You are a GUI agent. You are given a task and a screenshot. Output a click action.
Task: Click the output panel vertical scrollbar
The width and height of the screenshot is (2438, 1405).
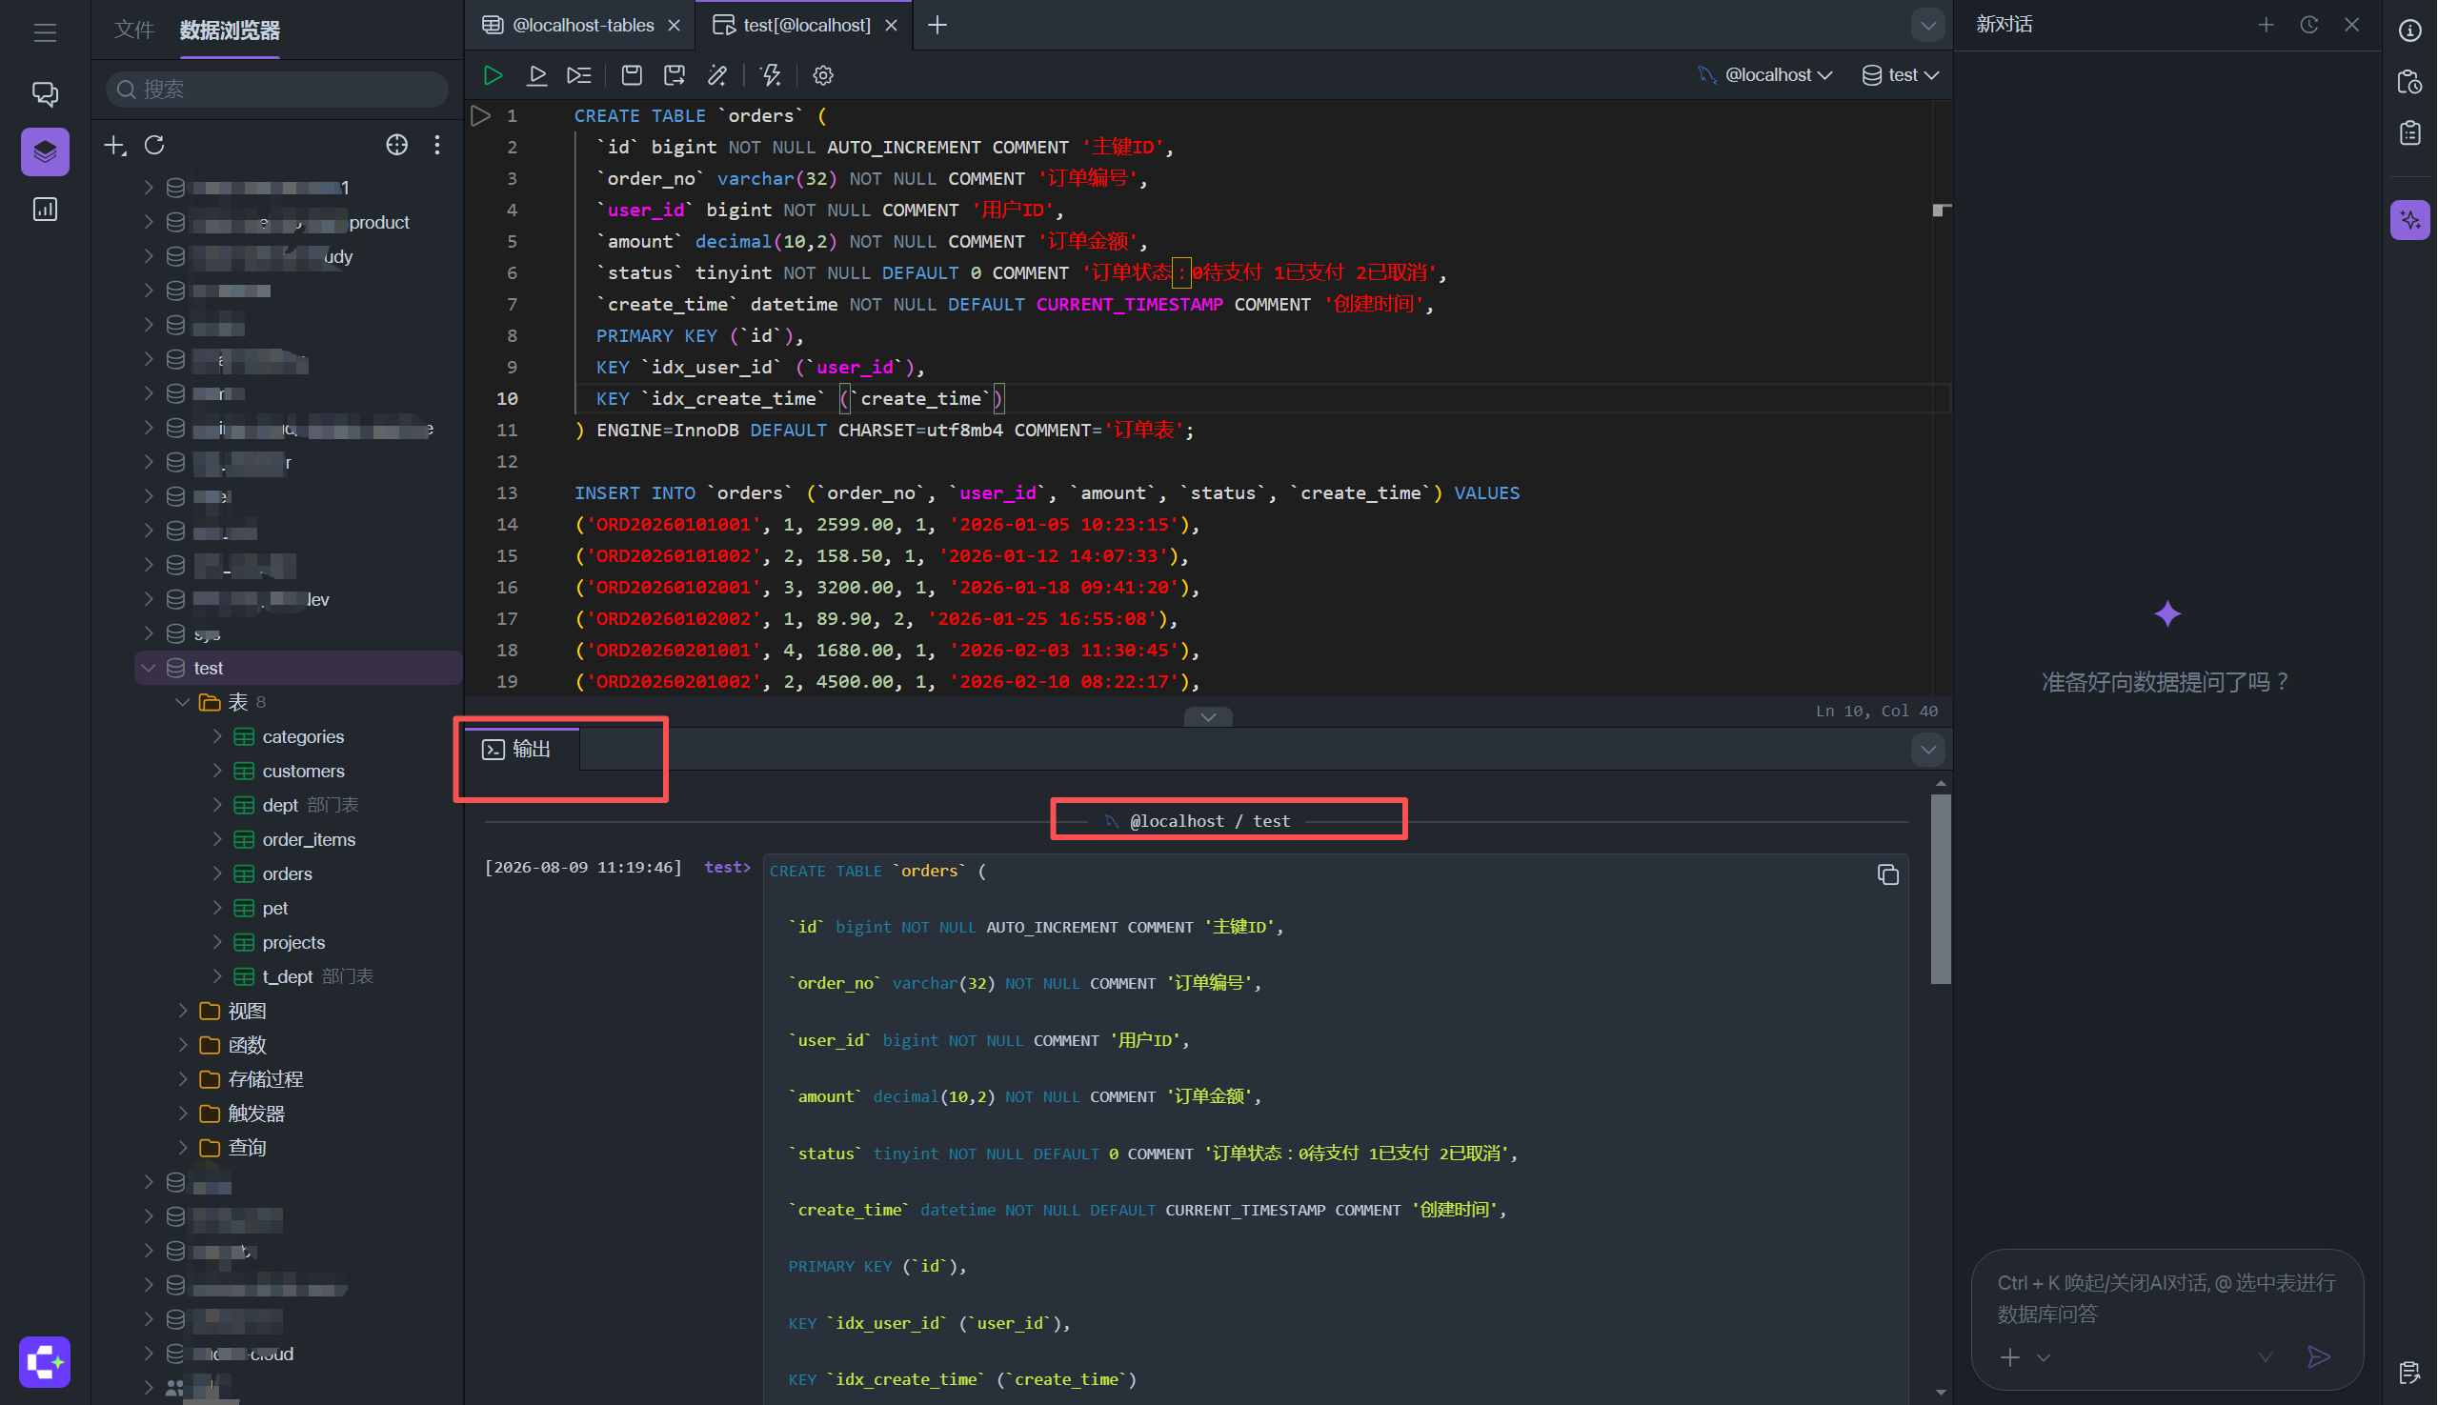tap(1941, 889)
